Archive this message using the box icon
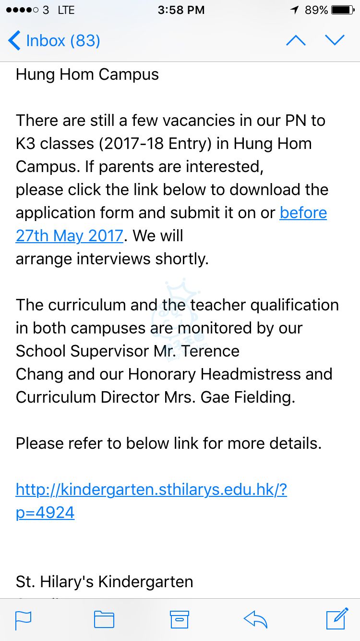 pyautogui.click(x=180, y=619)
